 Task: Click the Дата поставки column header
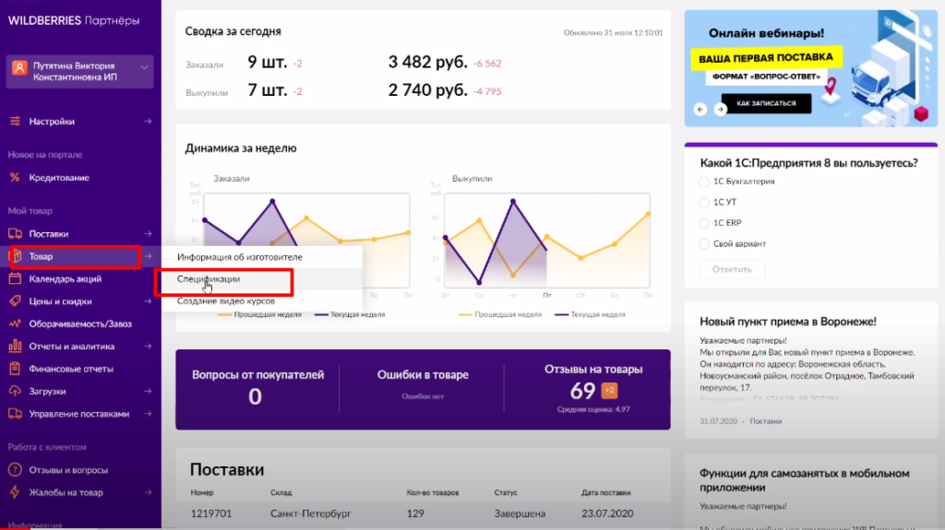605,492
